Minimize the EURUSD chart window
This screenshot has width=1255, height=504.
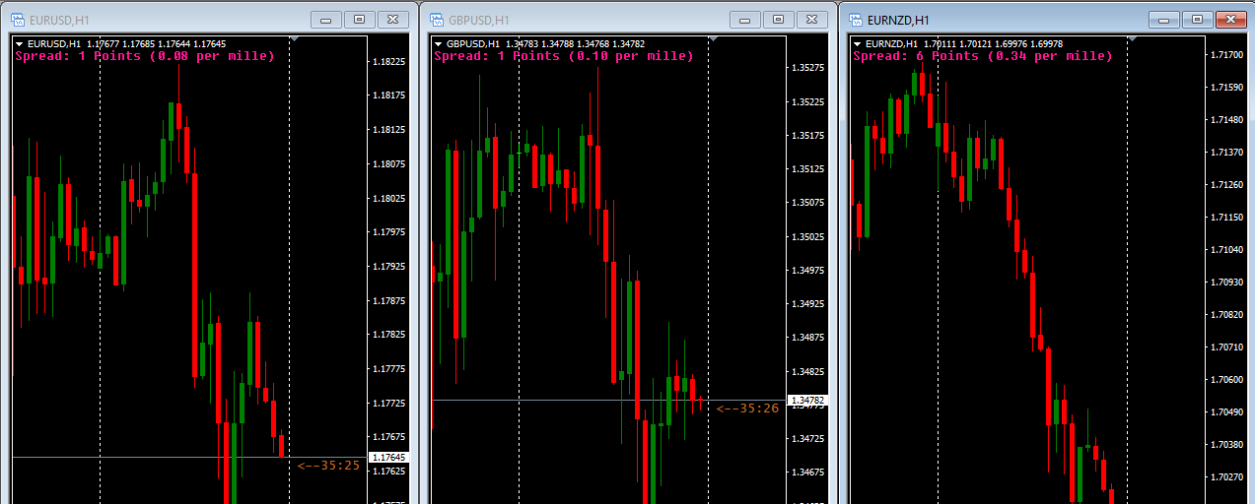tap(326, 20)
